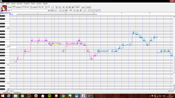Screen dimensions: 175x98
Task: Click the MIDI record dot icon
Action: [74, 10]
